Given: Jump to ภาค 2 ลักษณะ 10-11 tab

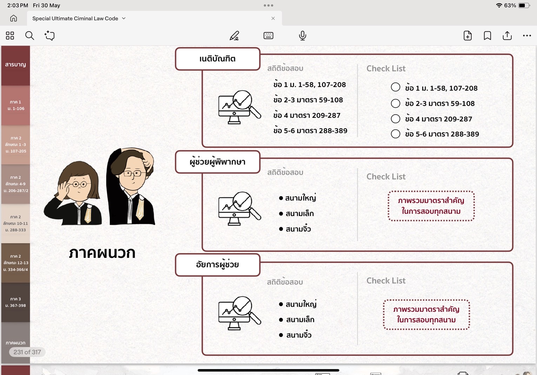Looking at the screenshot, I should tap(15, 223).
